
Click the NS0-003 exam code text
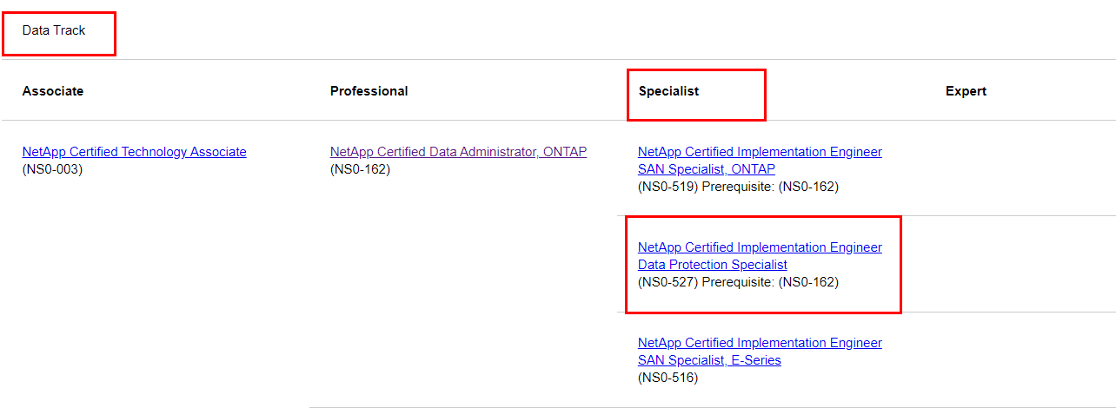click(x=52, y=169)
